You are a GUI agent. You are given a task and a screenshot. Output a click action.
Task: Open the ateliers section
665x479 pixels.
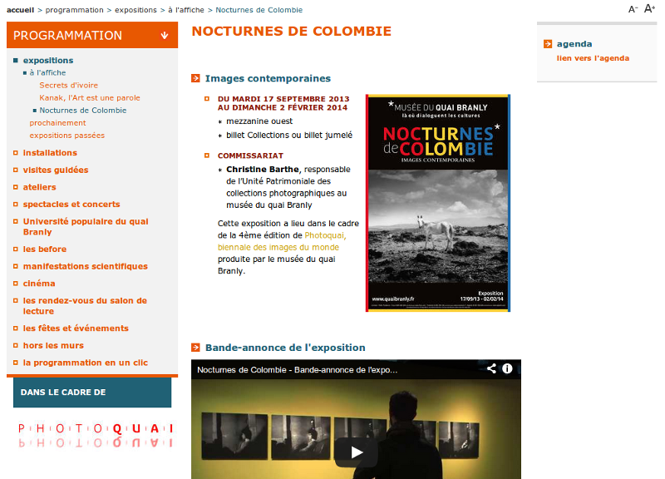pyautogui.click(x=39, y=187)
